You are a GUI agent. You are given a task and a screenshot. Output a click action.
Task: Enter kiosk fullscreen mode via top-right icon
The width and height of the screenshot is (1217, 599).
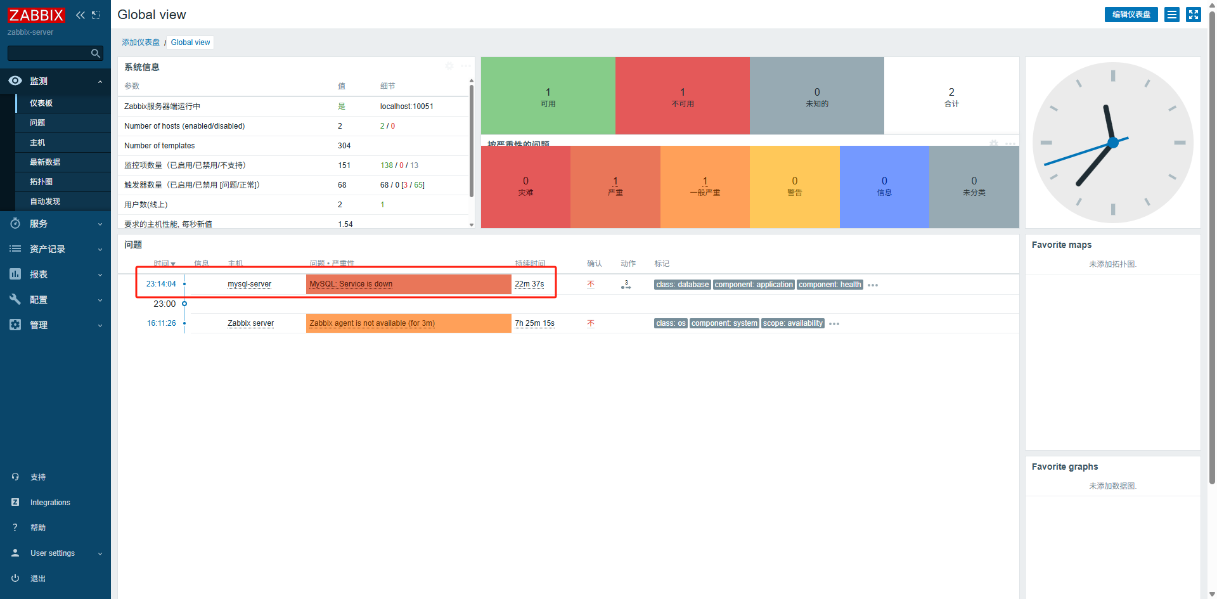click(1194, 15)
